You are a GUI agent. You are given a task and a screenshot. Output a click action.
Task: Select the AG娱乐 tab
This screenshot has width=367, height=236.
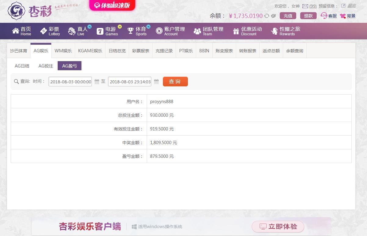click(x=41, y=51)
